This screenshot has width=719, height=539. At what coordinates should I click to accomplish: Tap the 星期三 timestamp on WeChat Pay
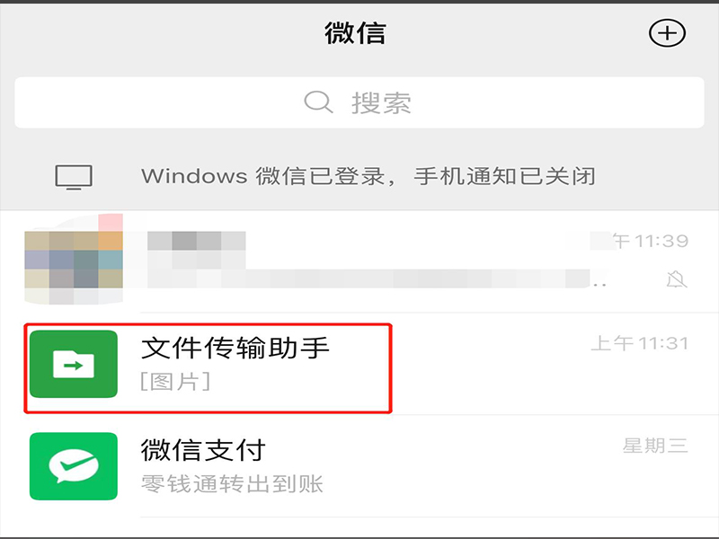pos(655,446)
